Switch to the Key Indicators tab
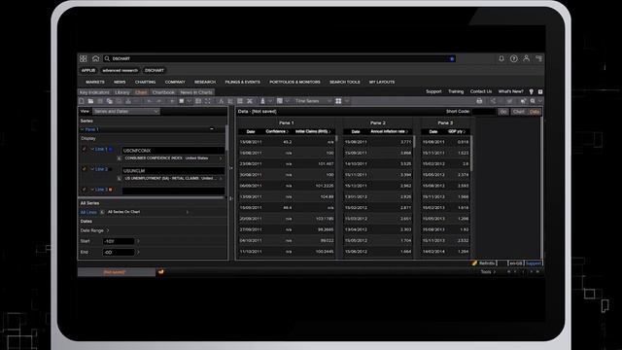622x350 pixels. [x=94, y=92]
